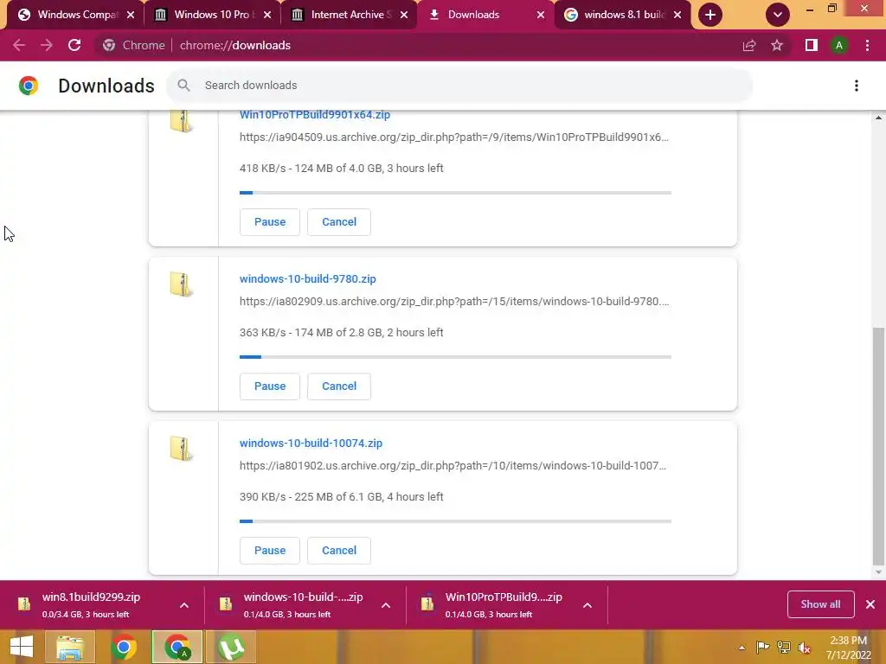Open the windows-10-build-10074.zip link
886x664 pixels.
click(311, 444)
